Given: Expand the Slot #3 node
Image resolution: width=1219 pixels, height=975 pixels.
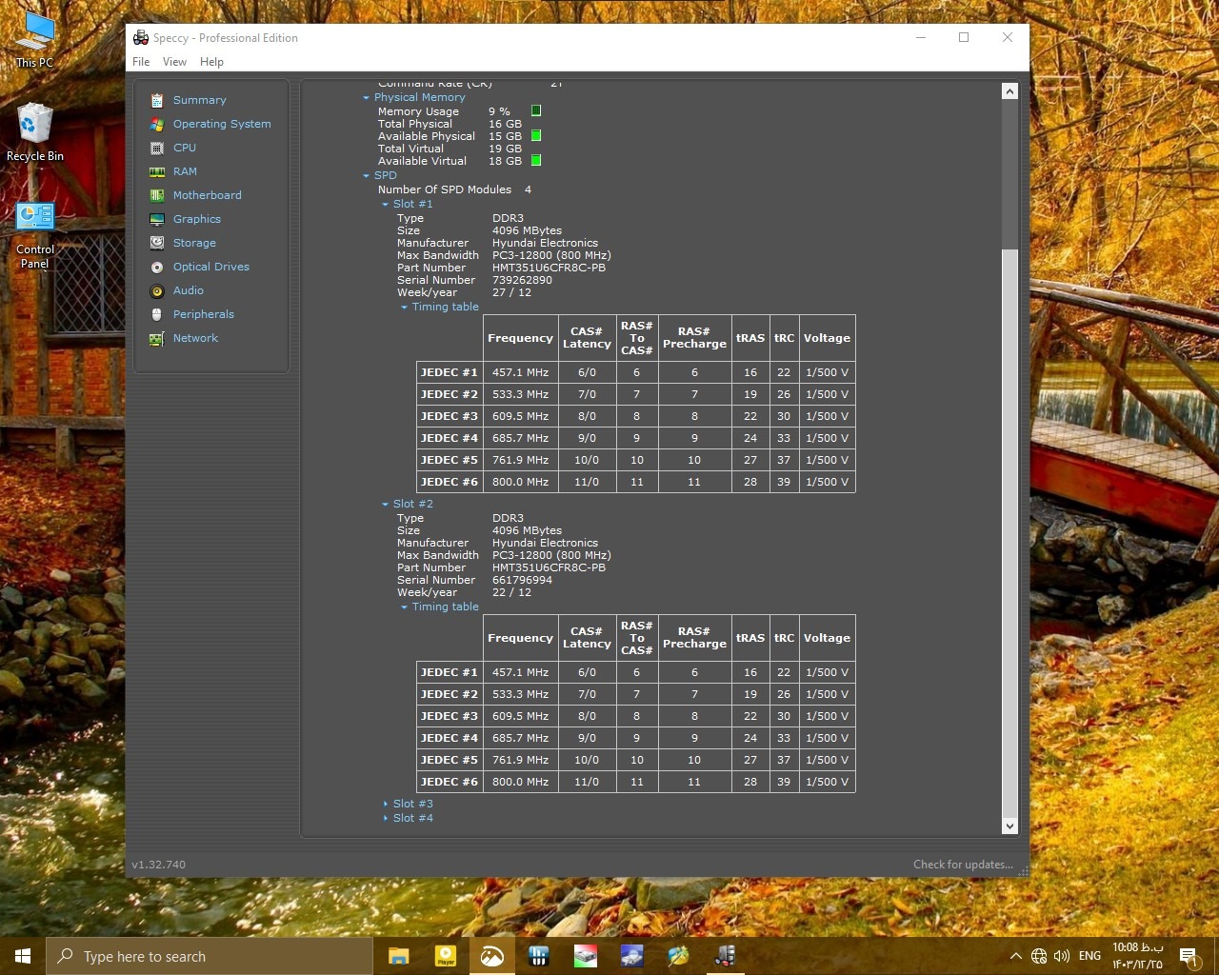Looking at the screenshot, I should point(385,805).
